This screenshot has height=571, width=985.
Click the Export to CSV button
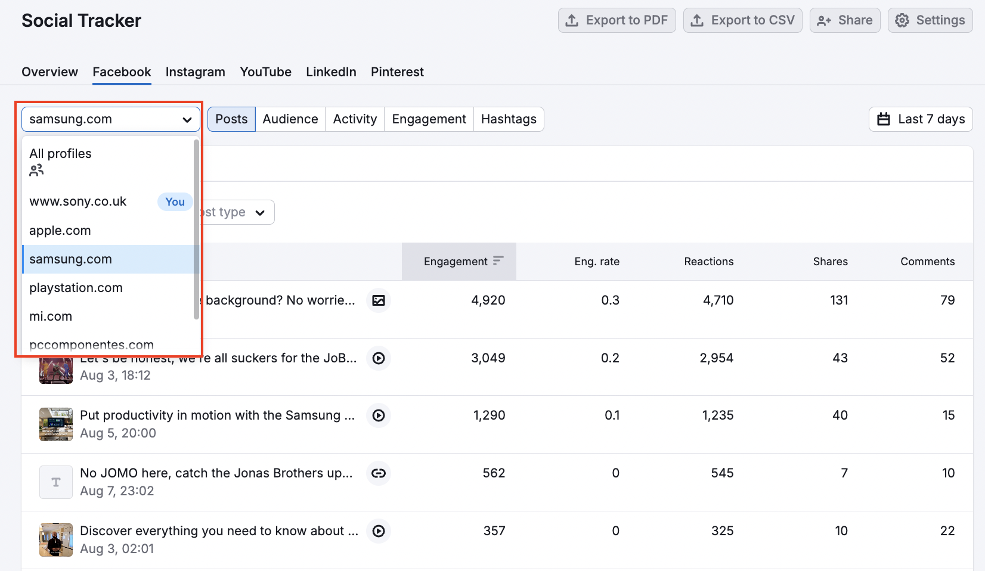(x=742, y=20)
